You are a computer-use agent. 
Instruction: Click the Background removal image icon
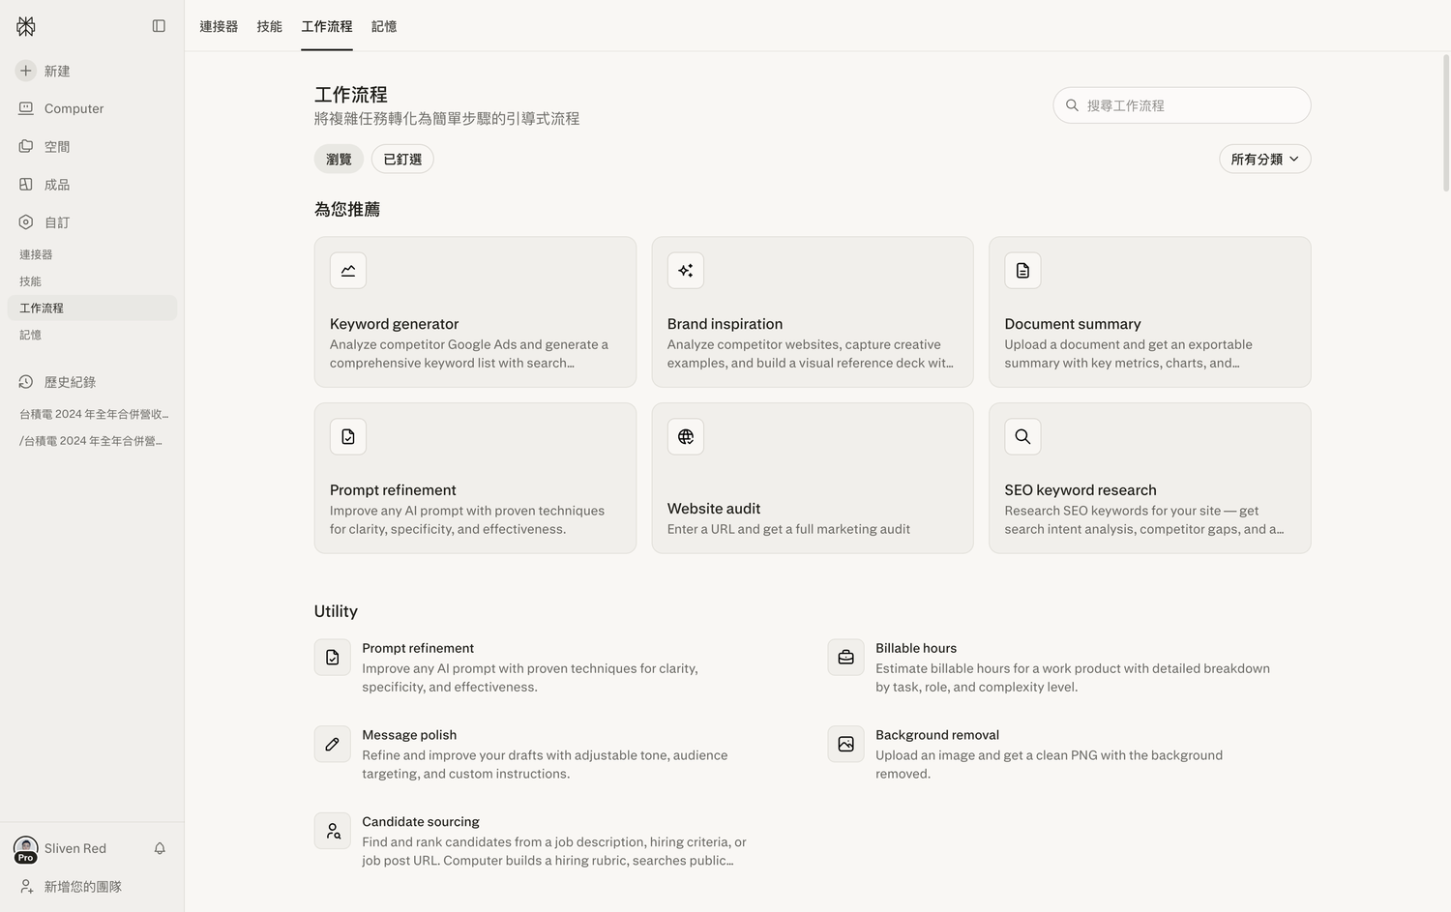click(845, 745)
